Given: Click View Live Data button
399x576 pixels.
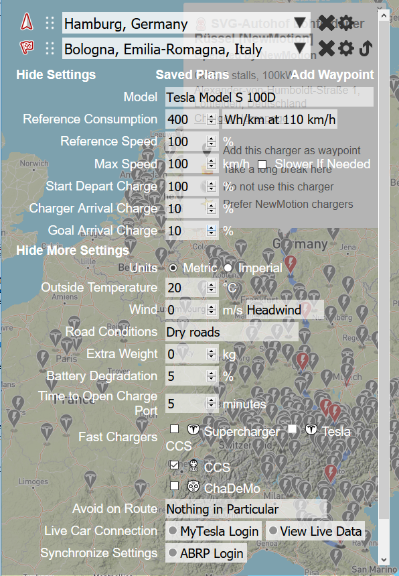Looking at the screenshot, I should (x=315, y=531).
